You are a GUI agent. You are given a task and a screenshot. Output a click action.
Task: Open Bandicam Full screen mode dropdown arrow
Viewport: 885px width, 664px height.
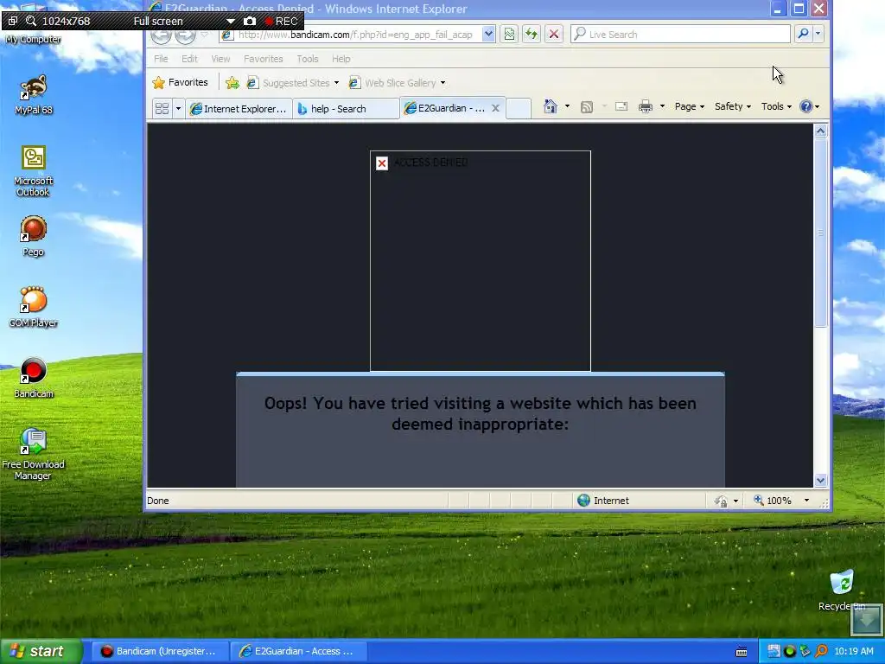230,22
